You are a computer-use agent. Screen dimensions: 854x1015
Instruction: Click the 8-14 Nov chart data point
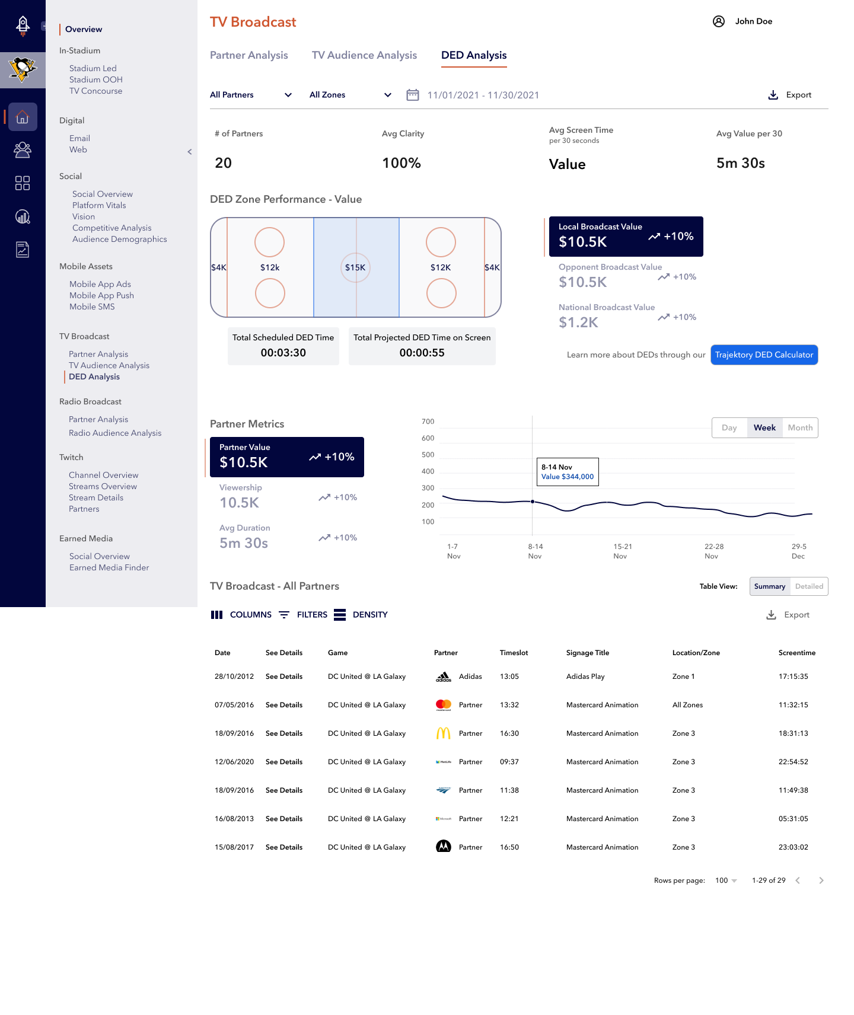(x=533, y=502)
